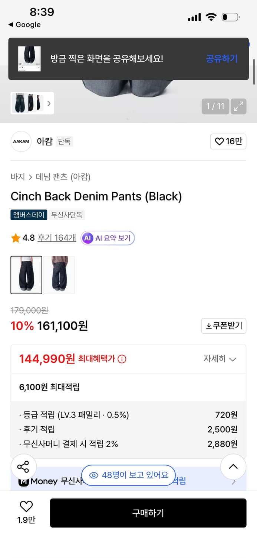Open the 쿠폰받기 coupon download
This screenshot has width=257, height=558.
pyautogui.click(x=224, y=326)
